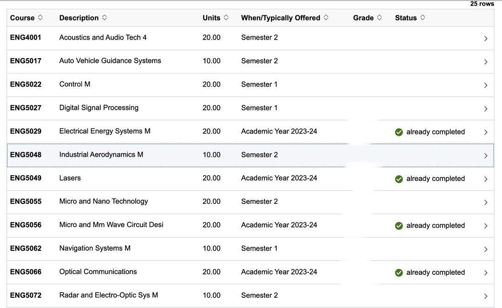Sort table by Status column
This screenshot has width=502, height=308.
pos(423,18)
